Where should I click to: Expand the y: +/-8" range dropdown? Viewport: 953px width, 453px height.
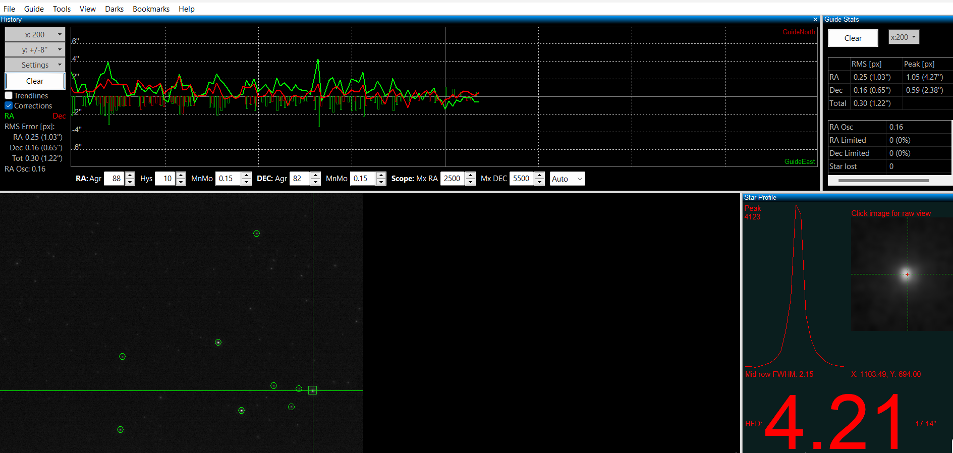point(35,49)
